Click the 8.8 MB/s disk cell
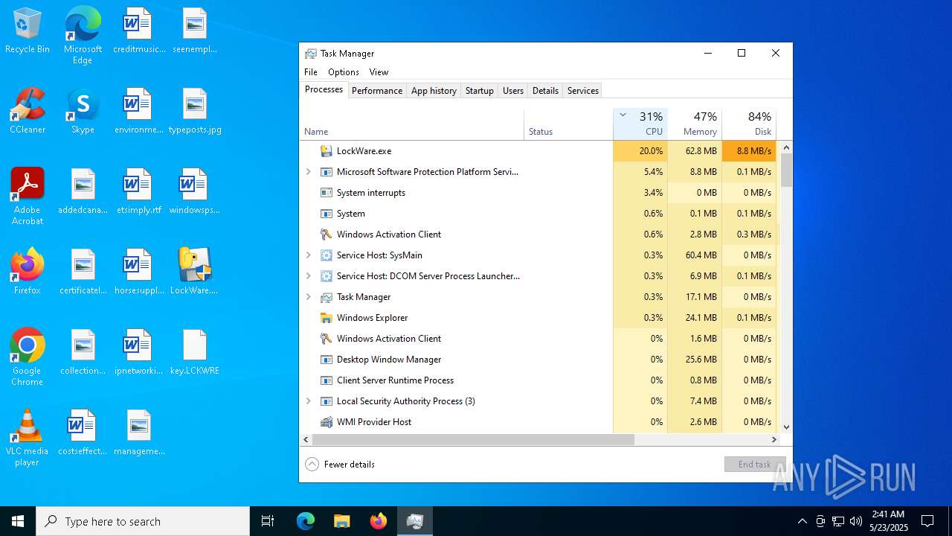 pos(749,150)
